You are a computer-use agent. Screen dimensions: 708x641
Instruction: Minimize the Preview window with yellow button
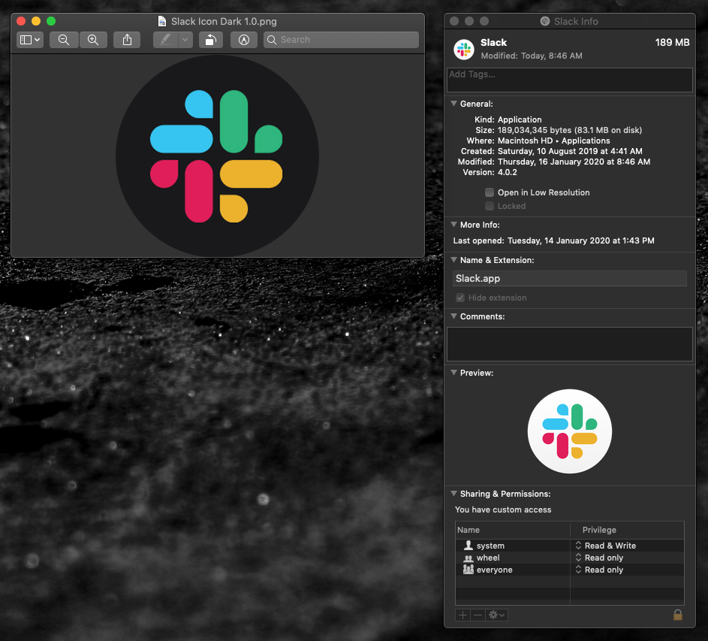[36, 21]
